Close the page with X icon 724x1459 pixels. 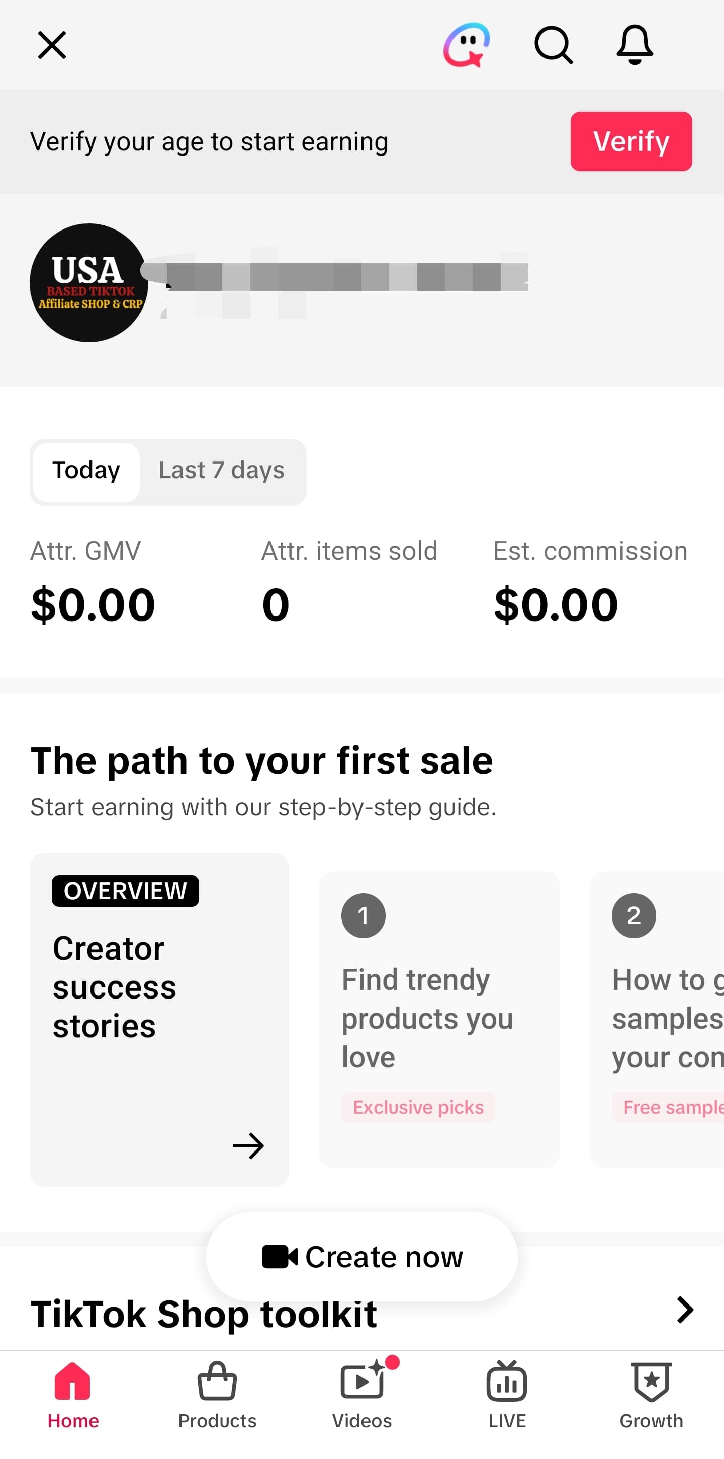tap(52, 45)
